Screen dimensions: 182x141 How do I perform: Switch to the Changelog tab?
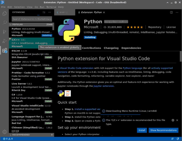[x=111, y=48]
